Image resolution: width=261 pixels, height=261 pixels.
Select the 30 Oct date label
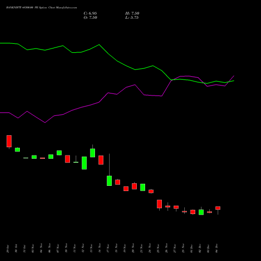(16, 248)
